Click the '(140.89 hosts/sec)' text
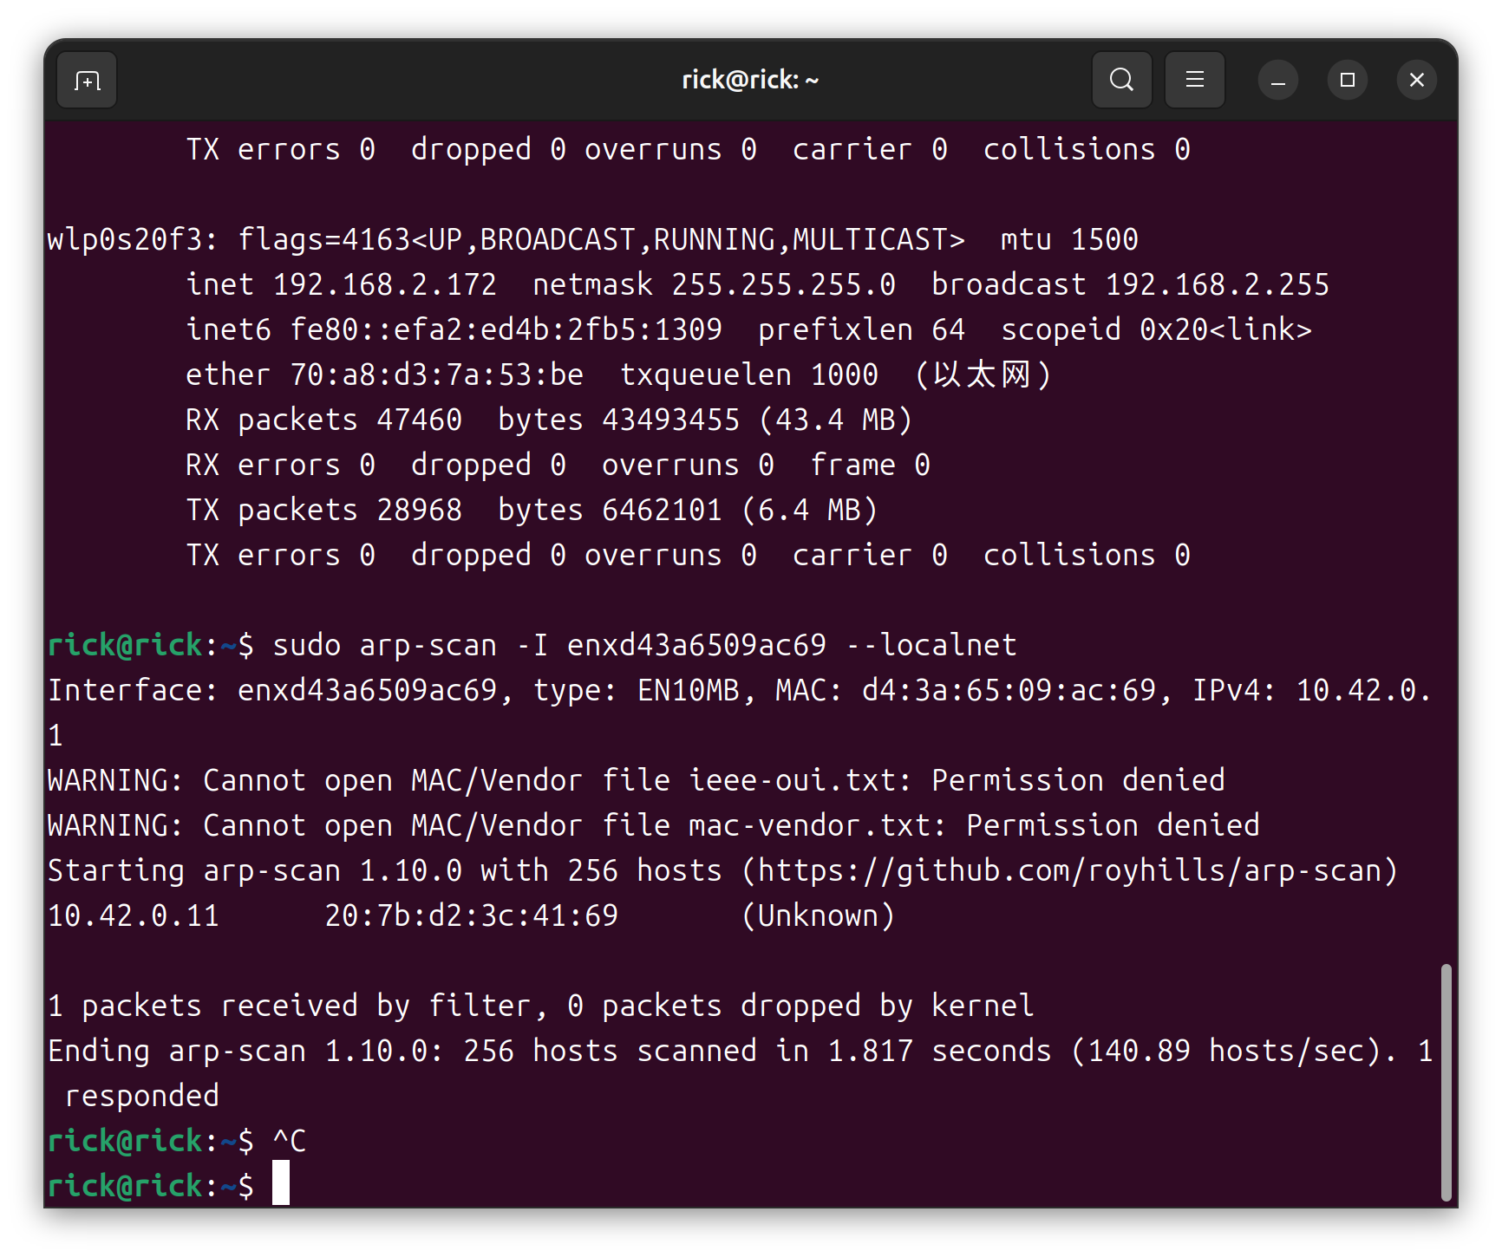This screenshot has width=1502, height=1257. pyautogui.click(x=1225, y=1051)
